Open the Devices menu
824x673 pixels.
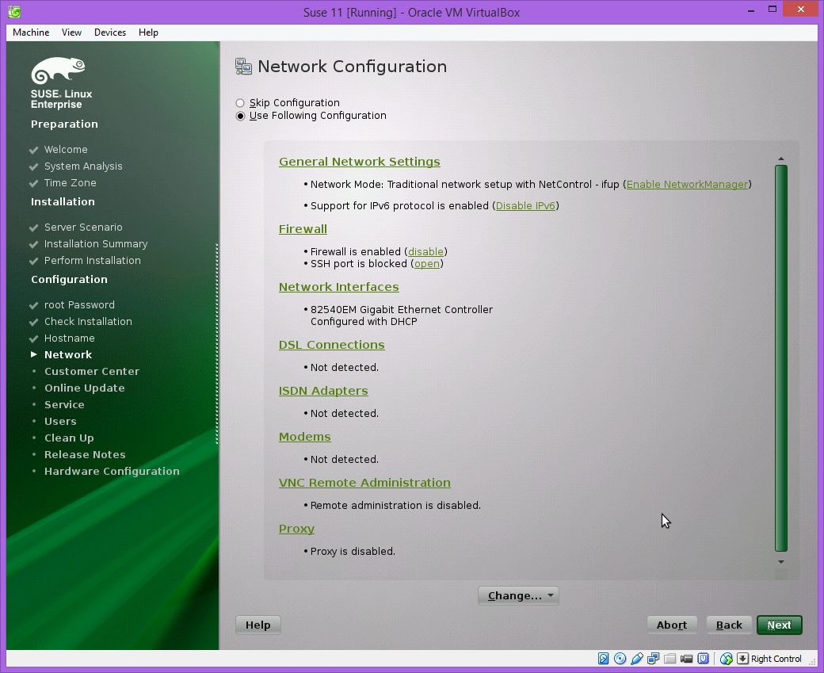click(110, 33)
